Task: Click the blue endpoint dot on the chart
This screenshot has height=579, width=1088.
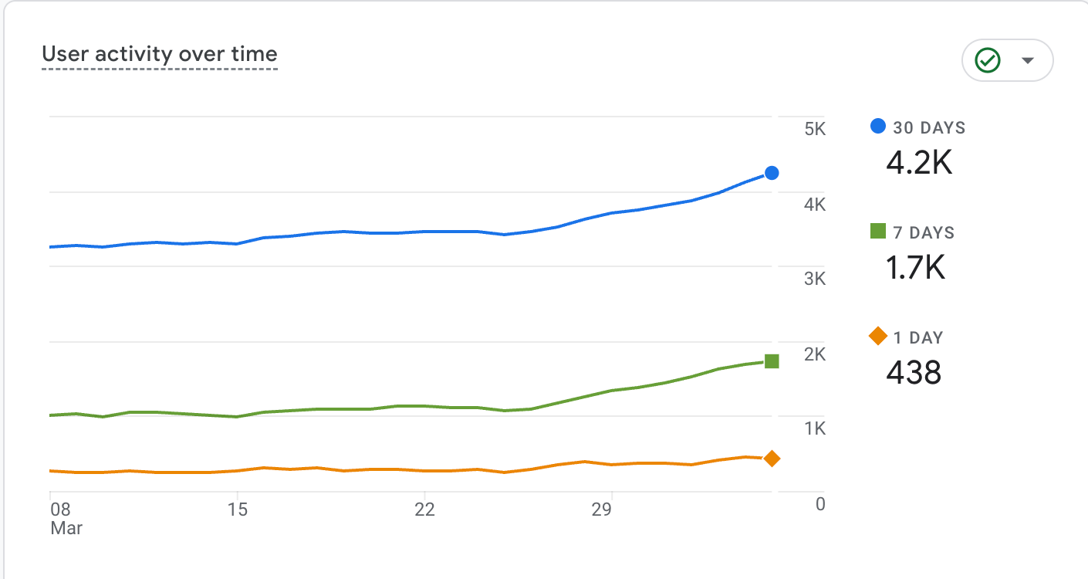Action: 772,173
